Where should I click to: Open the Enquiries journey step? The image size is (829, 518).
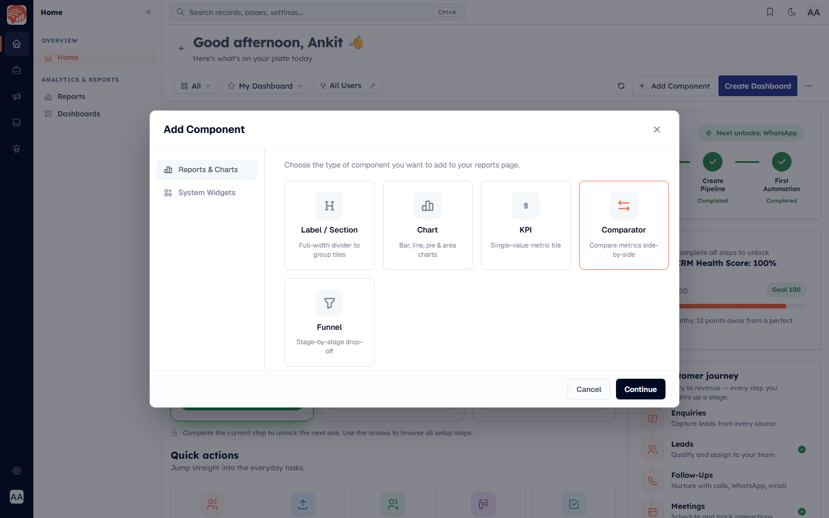(723, 418)
